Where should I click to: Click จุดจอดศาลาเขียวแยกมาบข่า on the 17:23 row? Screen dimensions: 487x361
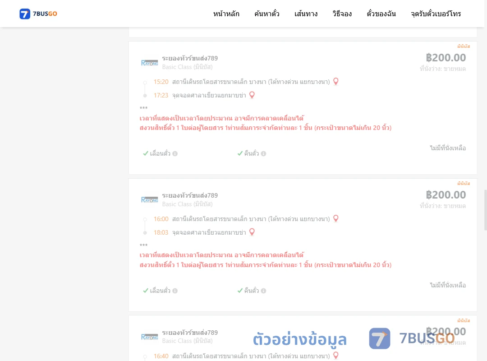coord(209,95)
